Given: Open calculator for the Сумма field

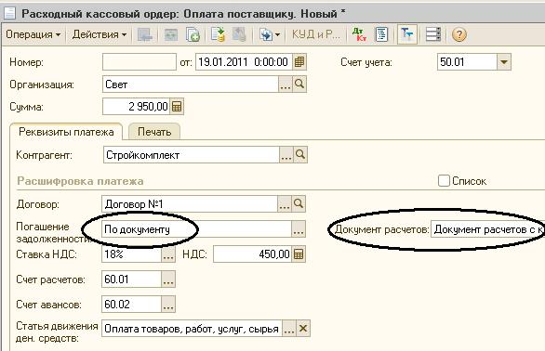Looking at the screenshot, I should [177, 106].
